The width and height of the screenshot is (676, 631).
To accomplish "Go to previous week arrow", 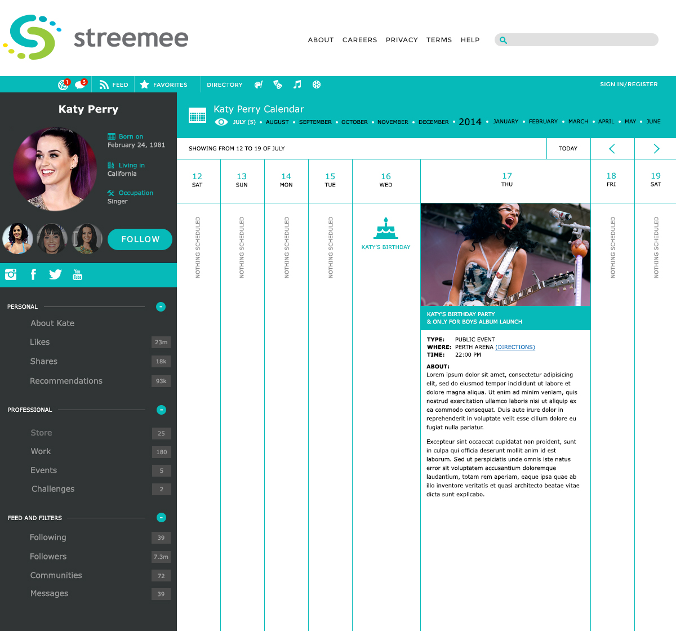I will coord(612,149).
